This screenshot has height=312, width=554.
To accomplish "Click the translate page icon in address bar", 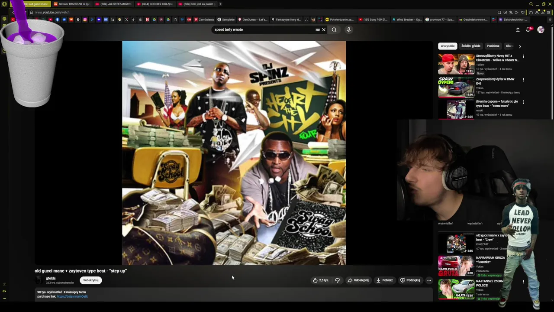I will click(x=511, y=13).
